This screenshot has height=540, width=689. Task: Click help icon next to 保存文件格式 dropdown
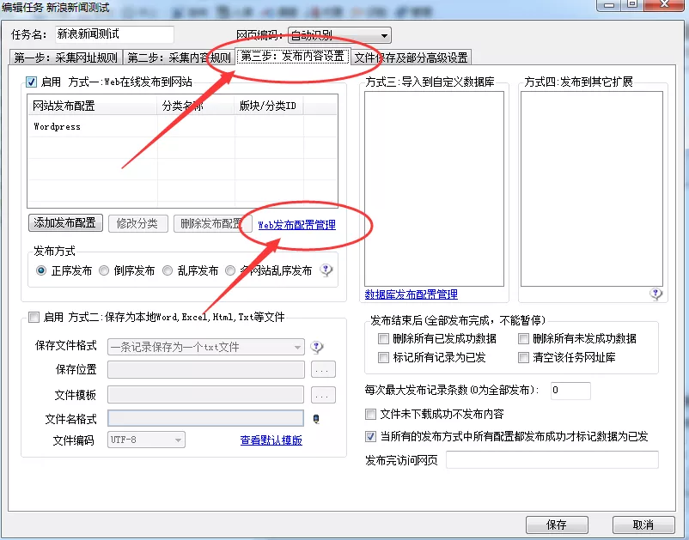point(316,347)
